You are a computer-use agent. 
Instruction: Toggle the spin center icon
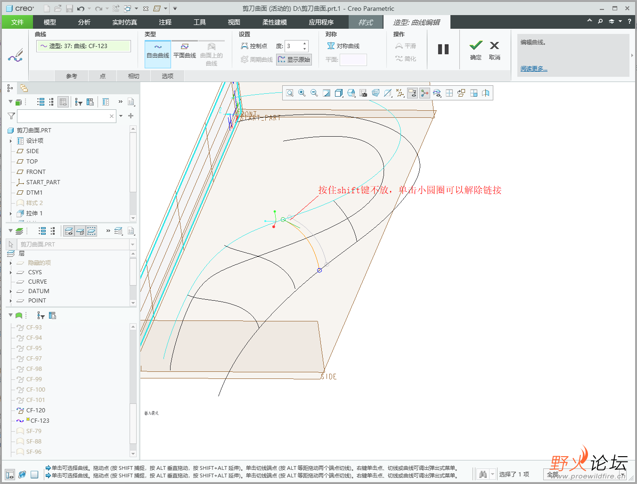tap(425, 93)
